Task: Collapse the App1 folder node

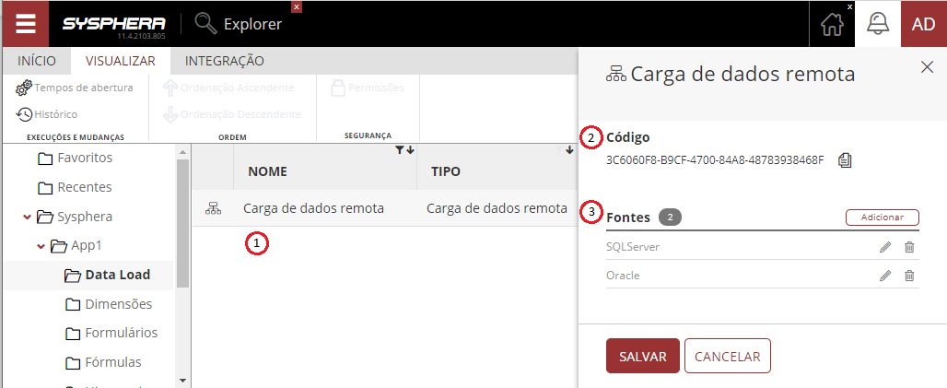Action: point(41,247)
